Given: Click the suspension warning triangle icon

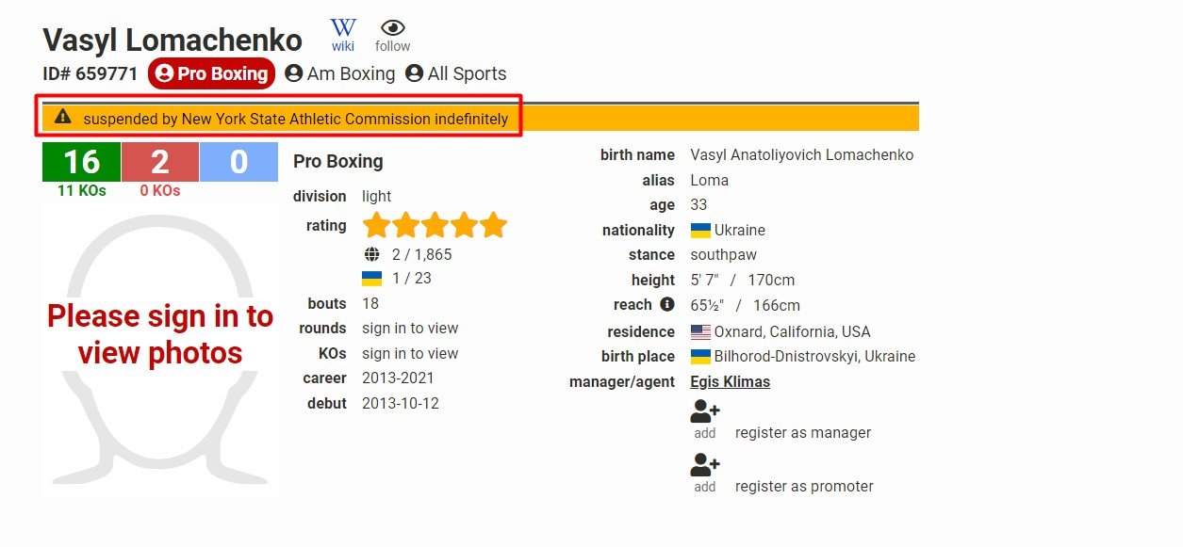Looking at the screenshot, I should pyautogui.click(x=63, y=118).
